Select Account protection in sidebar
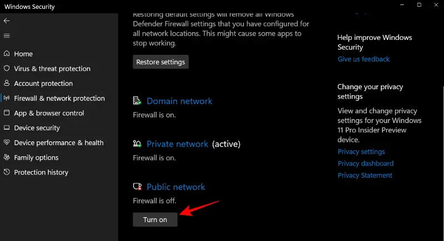This screenshot has height=241, width=444. [x=43, y=84]
